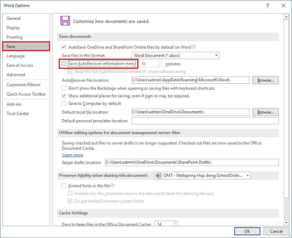292x238 pixels.
Task: Click the save floppy disk icon in header
Action: 65,21
